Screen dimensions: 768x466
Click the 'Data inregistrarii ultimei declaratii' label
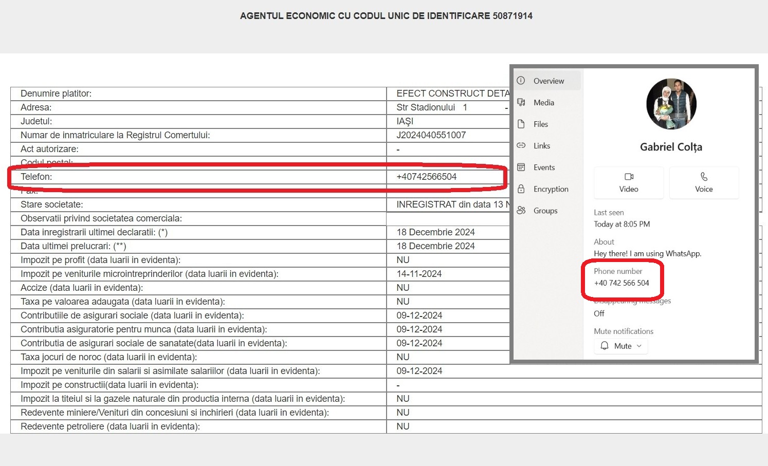click(94, 232)
